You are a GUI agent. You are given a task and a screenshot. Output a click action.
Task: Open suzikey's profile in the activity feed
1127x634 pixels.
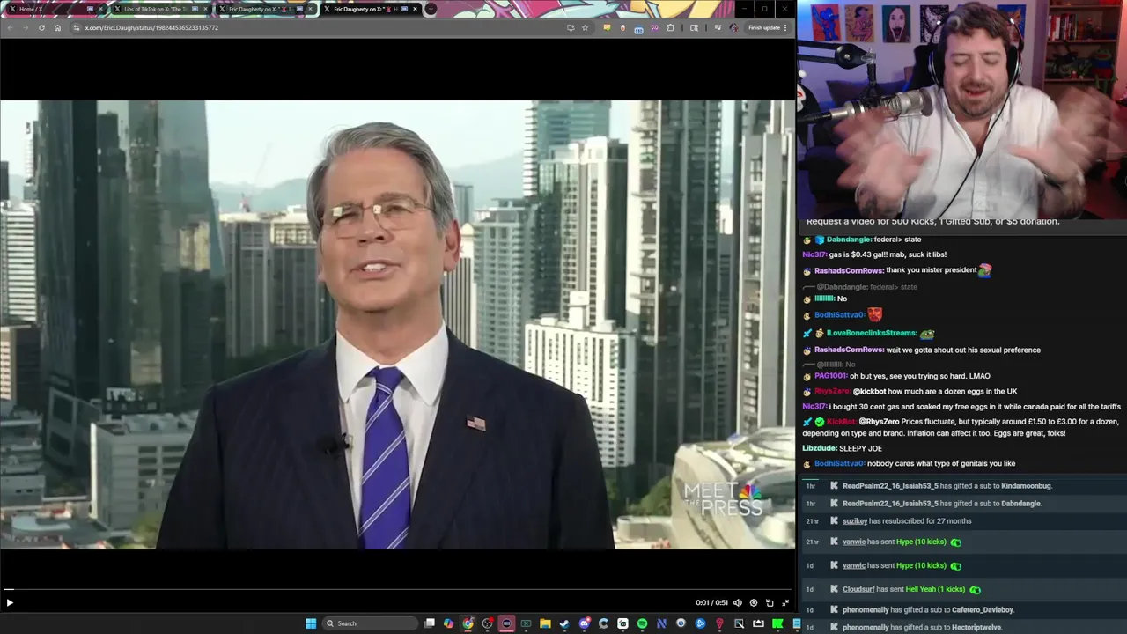(x=855, y=521)
